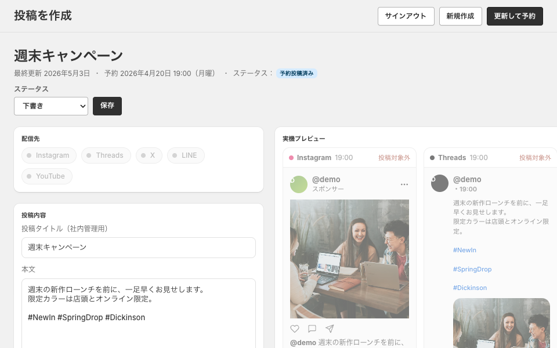Click the #NewIn hashtag in Threads preview
The height and width of the screenshot is (348, 557).
[x=465, y=250]
